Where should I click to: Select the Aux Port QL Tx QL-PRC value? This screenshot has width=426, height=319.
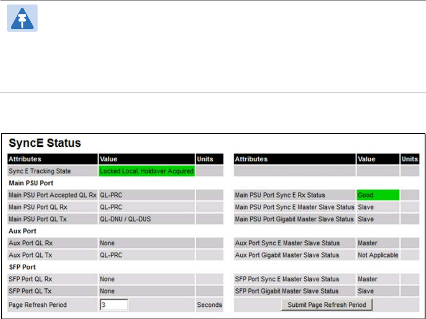pos(111,255)
